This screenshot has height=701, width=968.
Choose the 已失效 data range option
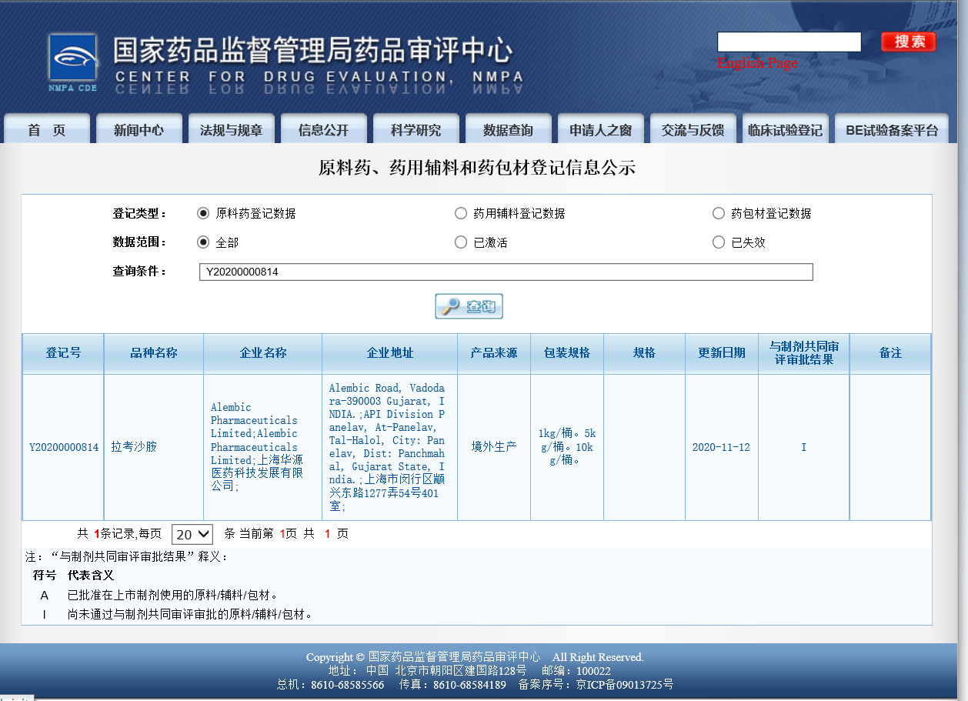pos(718,242)
